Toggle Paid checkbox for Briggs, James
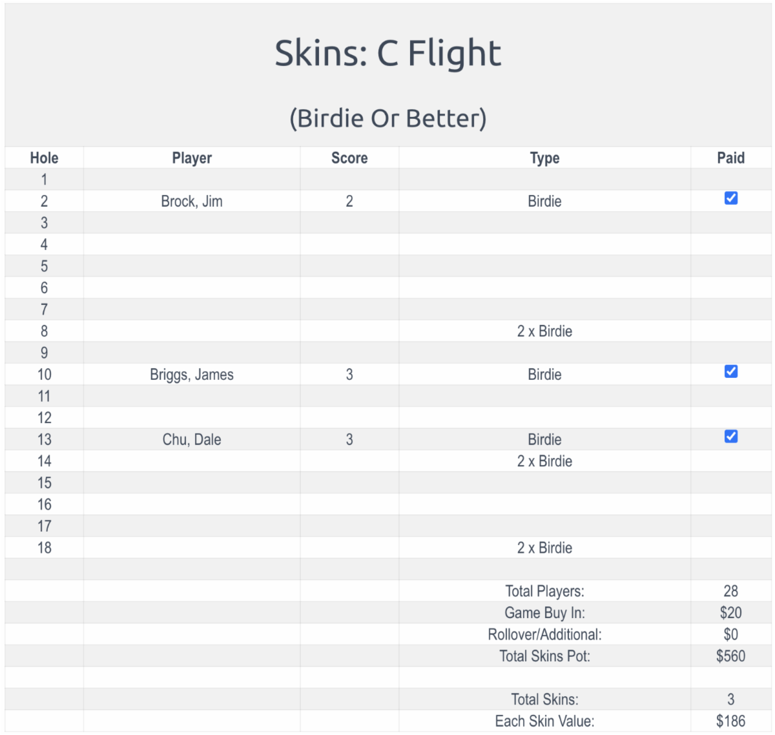 tap(730, 371)
